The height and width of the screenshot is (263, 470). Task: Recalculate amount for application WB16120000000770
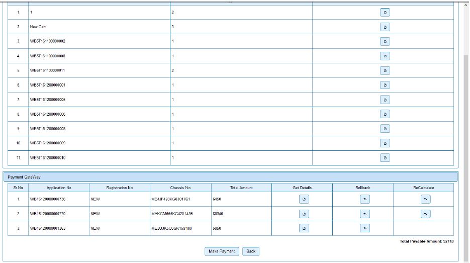coord(426,214)
